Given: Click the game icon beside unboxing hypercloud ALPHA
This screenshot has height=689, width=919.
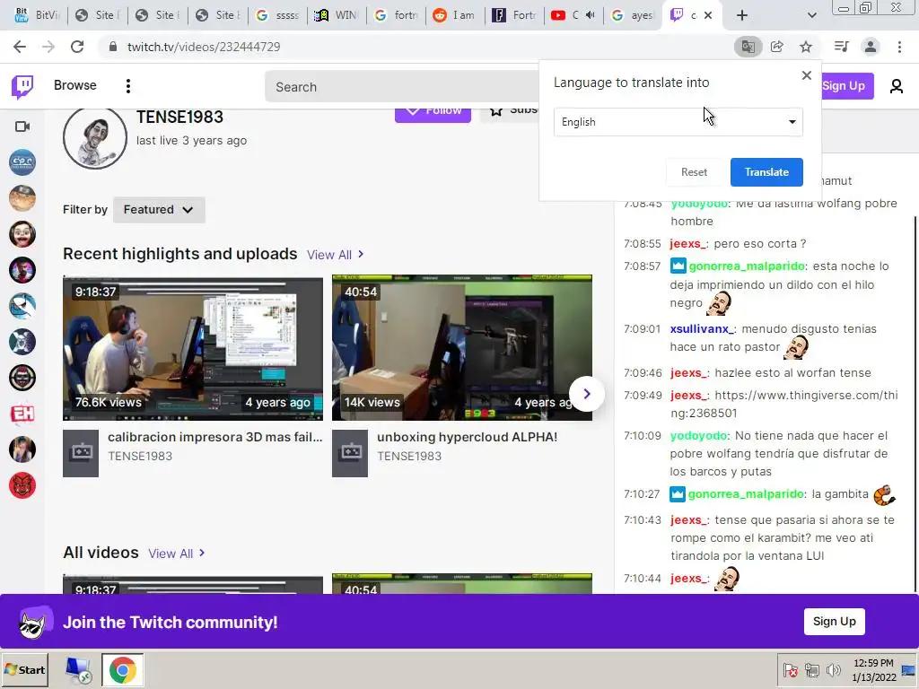Looking at the screenshot, I should [x=350, y=453].
